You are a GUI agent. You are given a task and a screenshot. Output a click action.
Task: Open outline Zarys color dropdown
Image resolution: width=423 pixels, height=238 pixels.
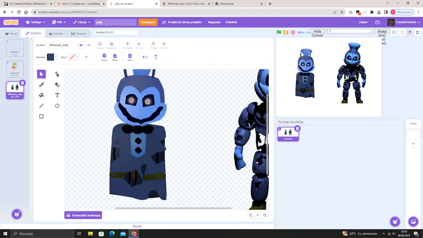click(x=78, y=57)
